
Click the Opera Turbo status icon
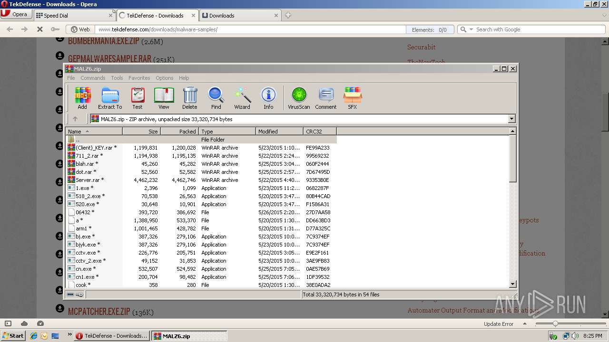click(40, 323)
